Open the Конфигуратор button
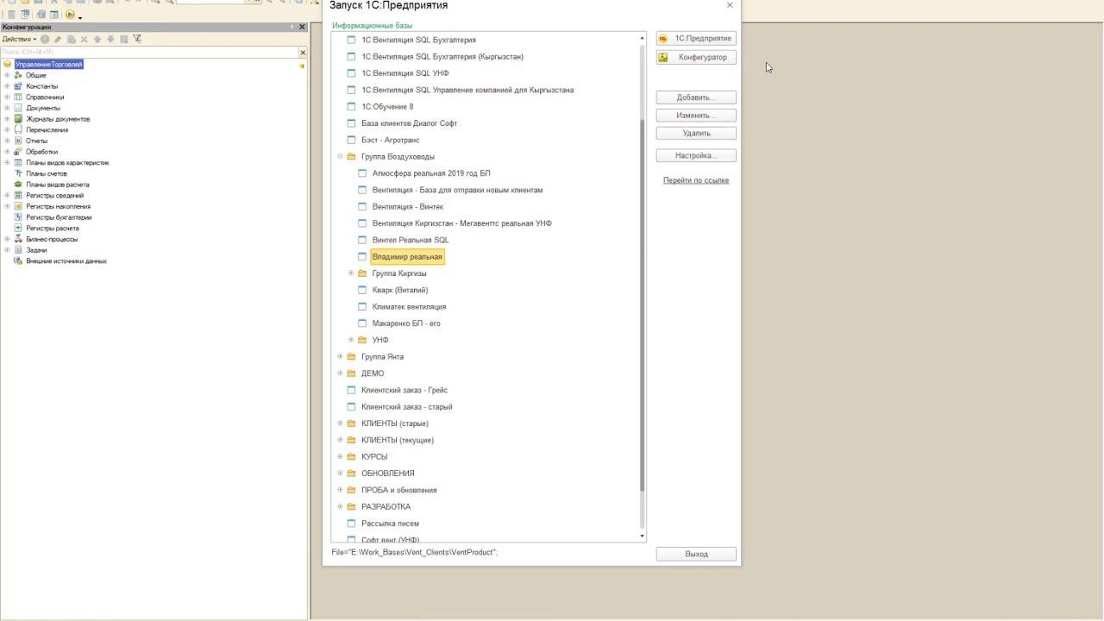Viewport: 1104px width, 621px height. click(x=695, y=57)
